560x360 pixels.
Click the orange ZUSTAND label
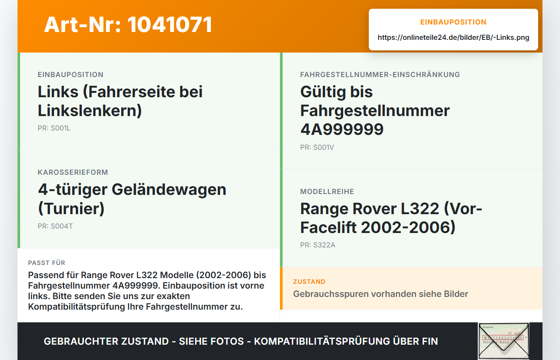click(309, 282)
